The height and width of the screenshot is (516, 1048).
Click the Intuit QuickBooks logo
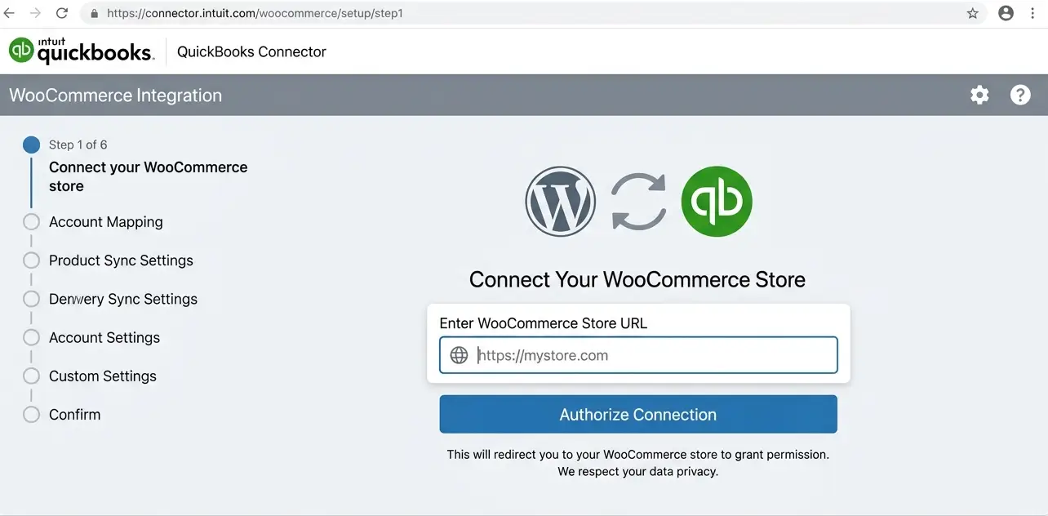click(x=81, y=51)
